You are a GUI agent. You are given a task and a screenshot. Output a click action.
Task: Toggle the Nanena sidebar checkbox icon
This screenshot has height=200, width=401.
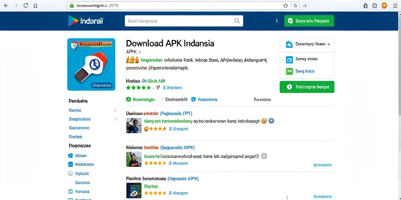coord(70,191)
